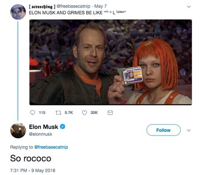Click the May 7 tweet date
200x175 pixels.
100,6
